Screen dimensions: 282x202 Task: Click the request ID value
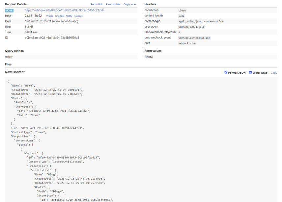[52, 38]
